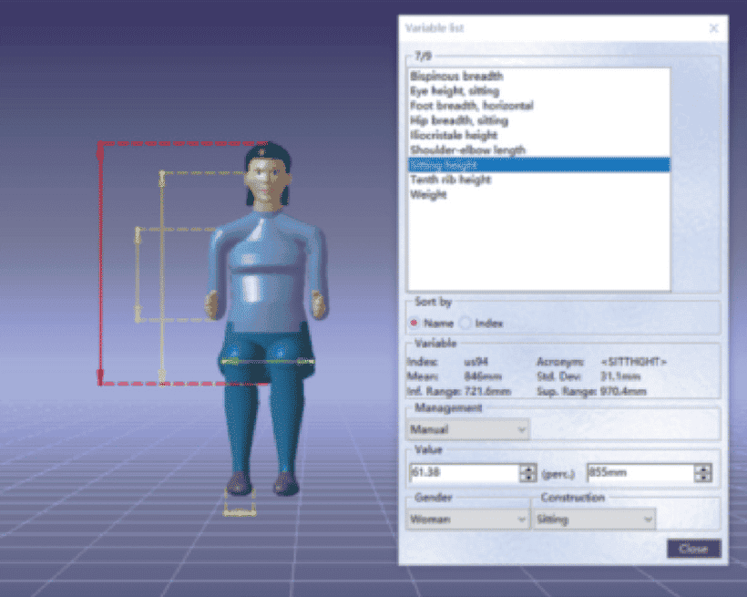Click the 855mm value field
Image resolution: width=747 pixels, height=597 pixels.
point(640,472)
